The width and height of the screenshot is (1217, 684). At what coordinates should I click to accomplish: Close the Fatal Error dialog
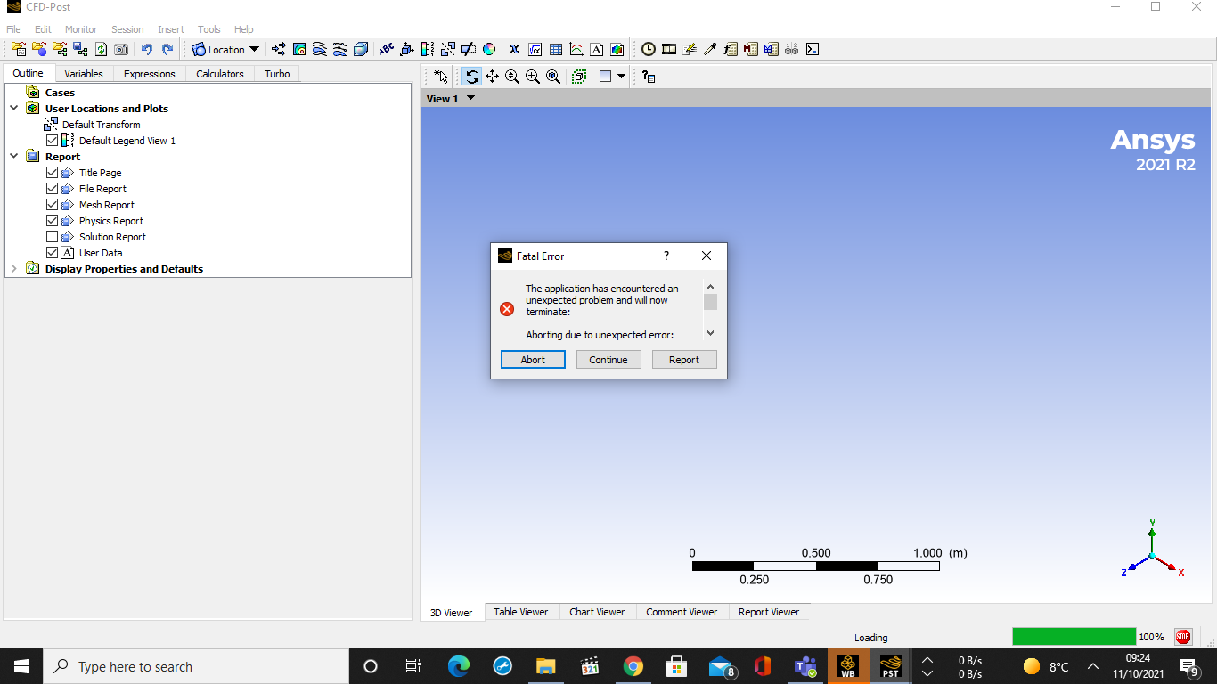tap(707, 256)
